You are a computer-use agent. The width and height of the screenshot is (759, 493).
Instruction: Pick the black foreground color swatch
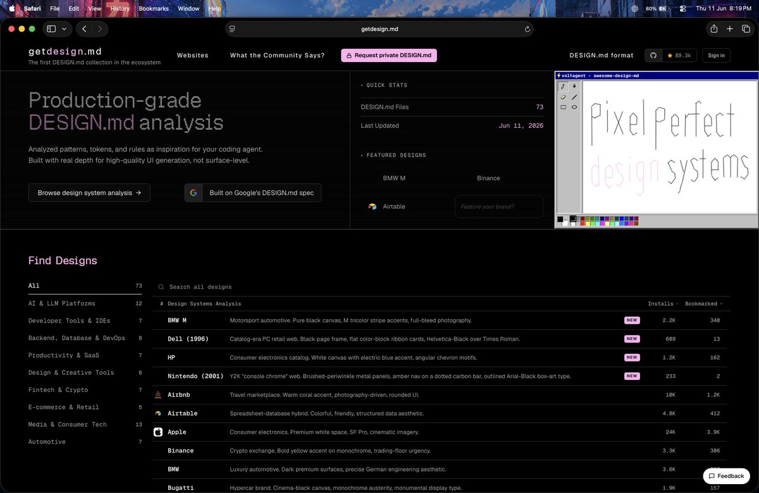tap(560, 219)
